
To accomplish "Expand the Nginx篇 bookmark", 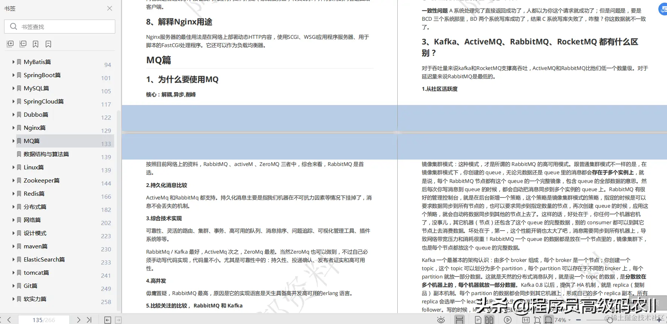I will (14, 128).
